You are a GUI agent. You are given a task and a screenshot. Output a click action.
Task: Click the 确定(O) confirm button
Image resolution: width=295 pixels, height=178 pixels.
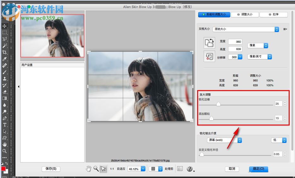tap(258, 169)
